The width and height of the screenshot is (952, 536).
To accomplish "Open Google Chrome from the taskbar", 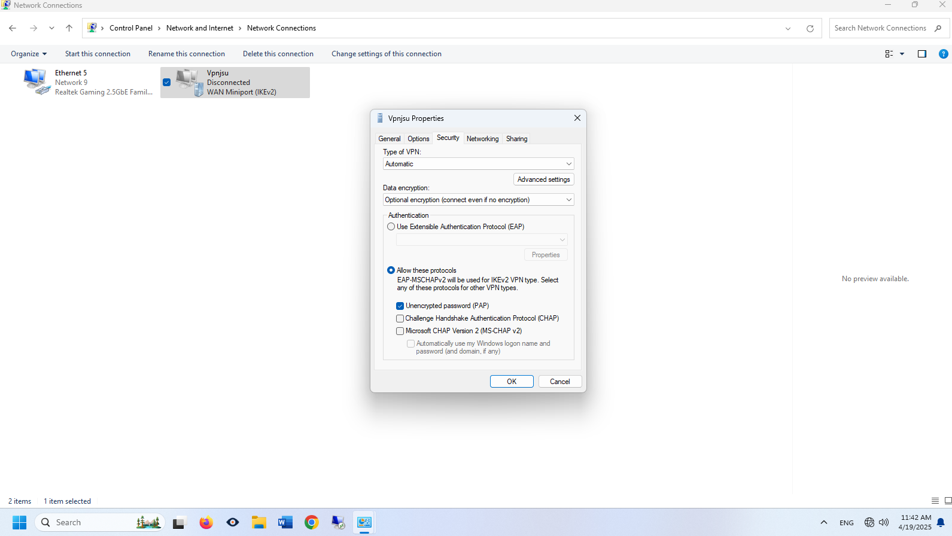I will [x=311, y=522].
